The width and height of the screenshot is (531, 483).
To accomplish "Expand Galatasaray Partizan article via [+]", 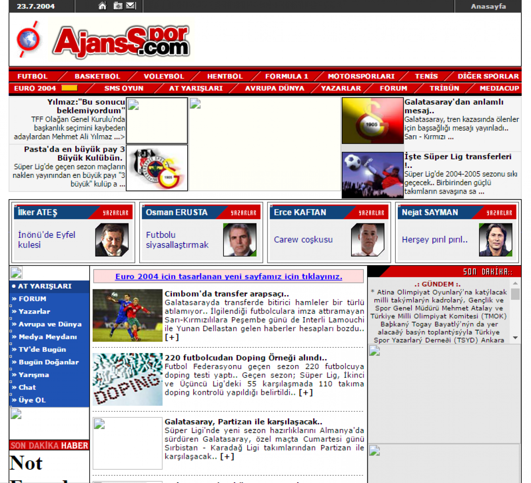I will (227, 456).
